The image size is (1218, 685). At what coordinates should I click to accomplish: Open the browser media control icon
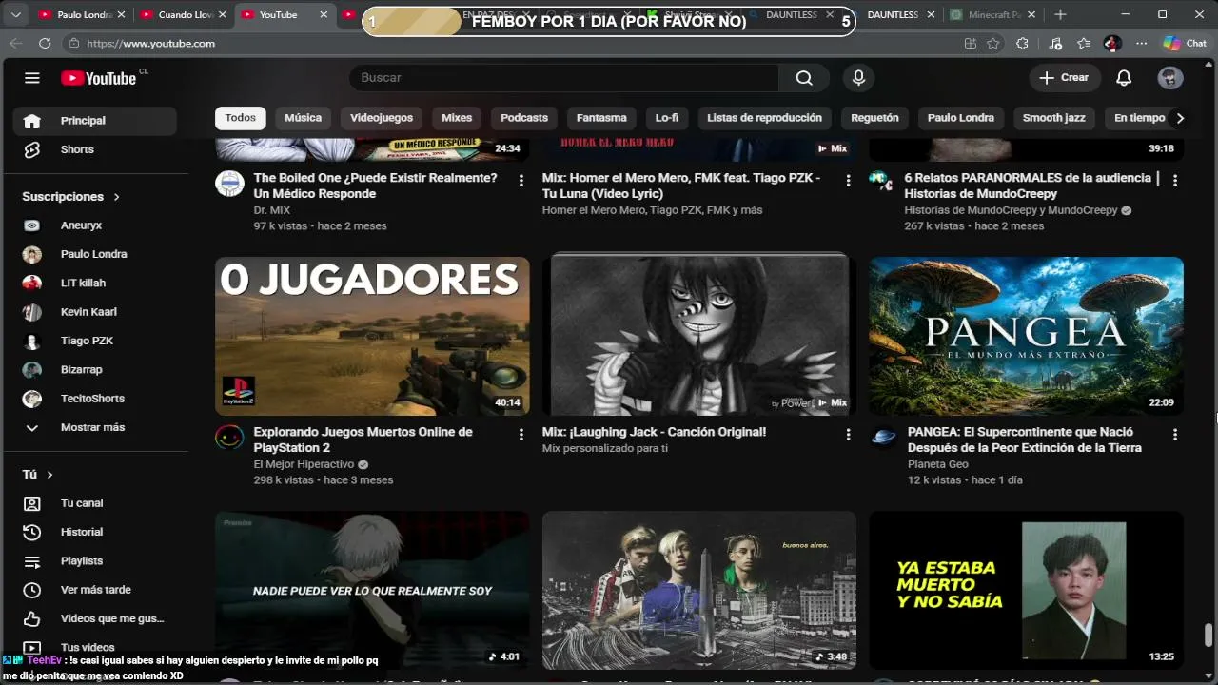coord(1055,43)
